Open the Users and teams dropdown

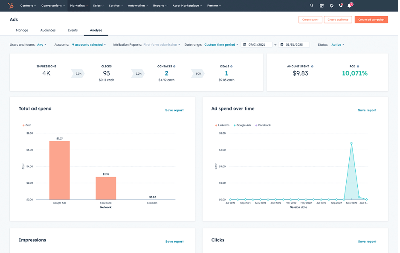(x=41, y=44)
